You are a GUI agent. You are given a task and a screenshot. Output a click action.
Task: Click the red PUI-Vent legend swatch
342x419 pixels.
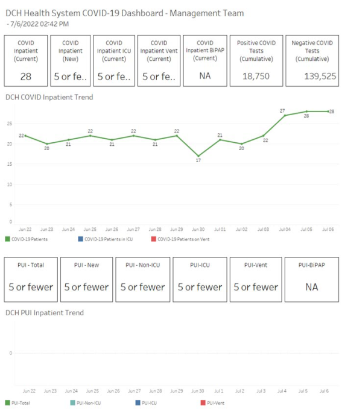pos(203,403)
